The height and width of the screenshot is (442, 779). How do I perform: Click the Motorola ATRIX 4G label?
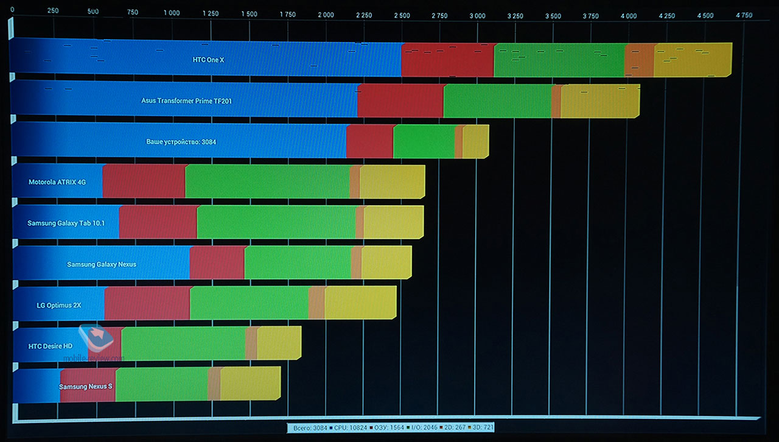(57, 182)
